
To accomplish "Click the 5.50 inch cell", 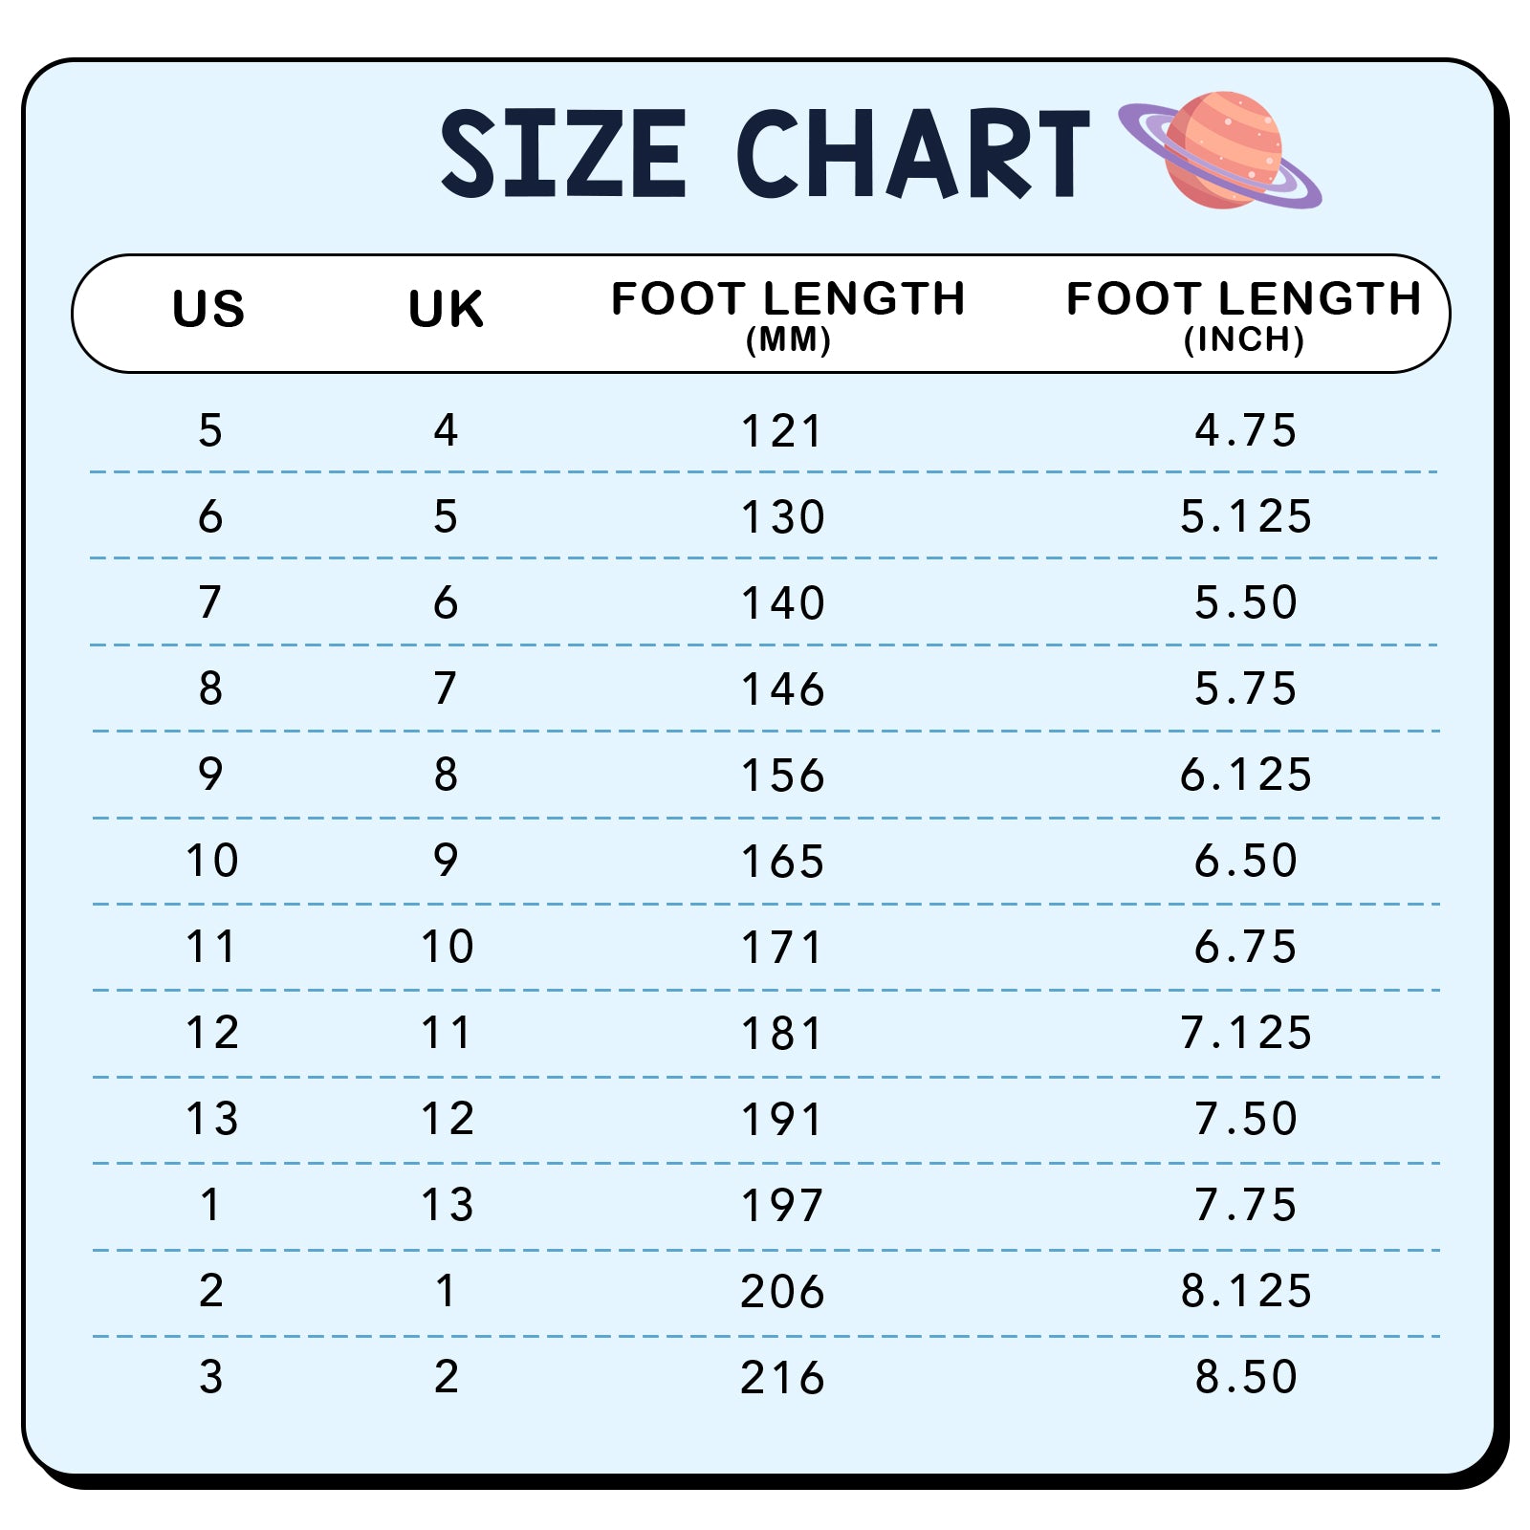I will (1246, 602).
